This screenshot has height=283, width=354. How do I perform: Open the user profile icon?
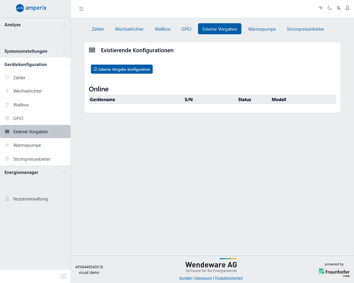(x=348, y=8)
